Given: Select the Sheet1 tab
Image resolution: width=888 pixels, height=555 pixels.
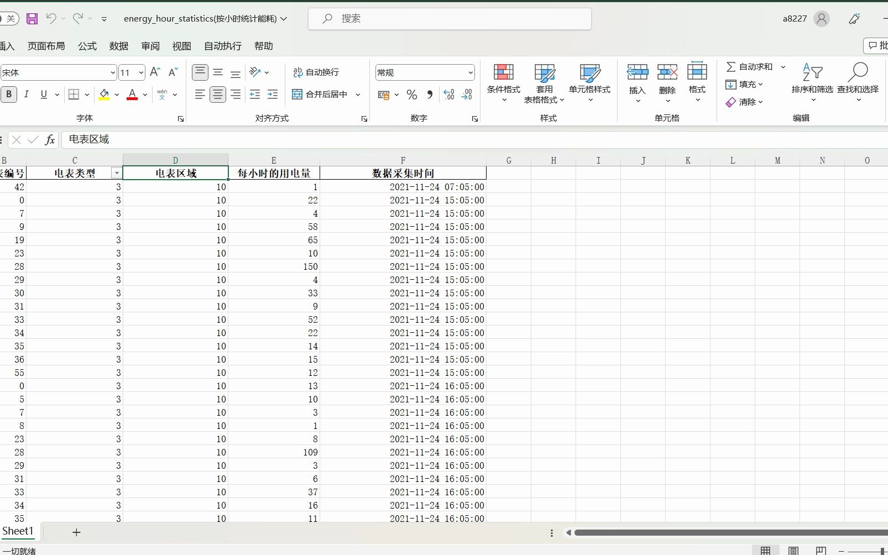Looking at the screenshot, I should tap(18, 531).
